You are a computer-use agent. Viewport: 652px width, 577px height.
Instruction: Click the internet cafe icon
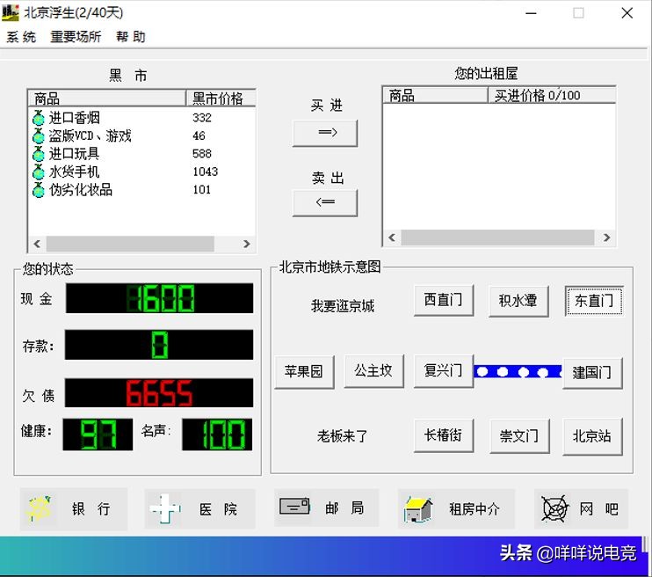pyautogui.click(x=555, y=508)
